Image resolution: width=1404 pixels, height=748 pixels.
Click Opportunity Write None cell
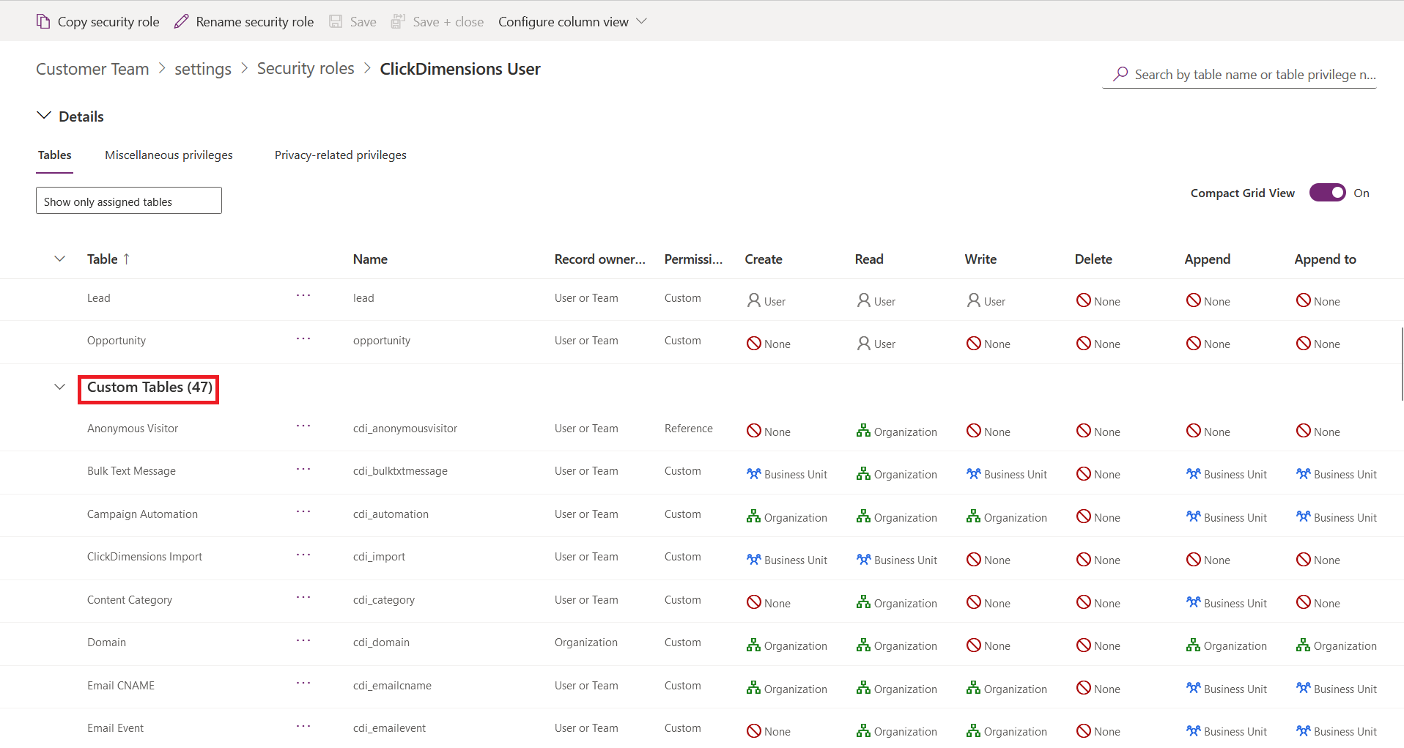(989, 343)
